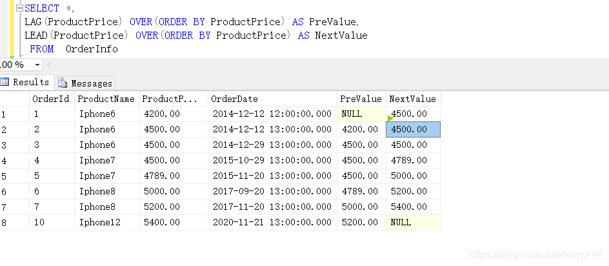Click the Messages tab page icon

pyautogui.click(x=63, y=83)
